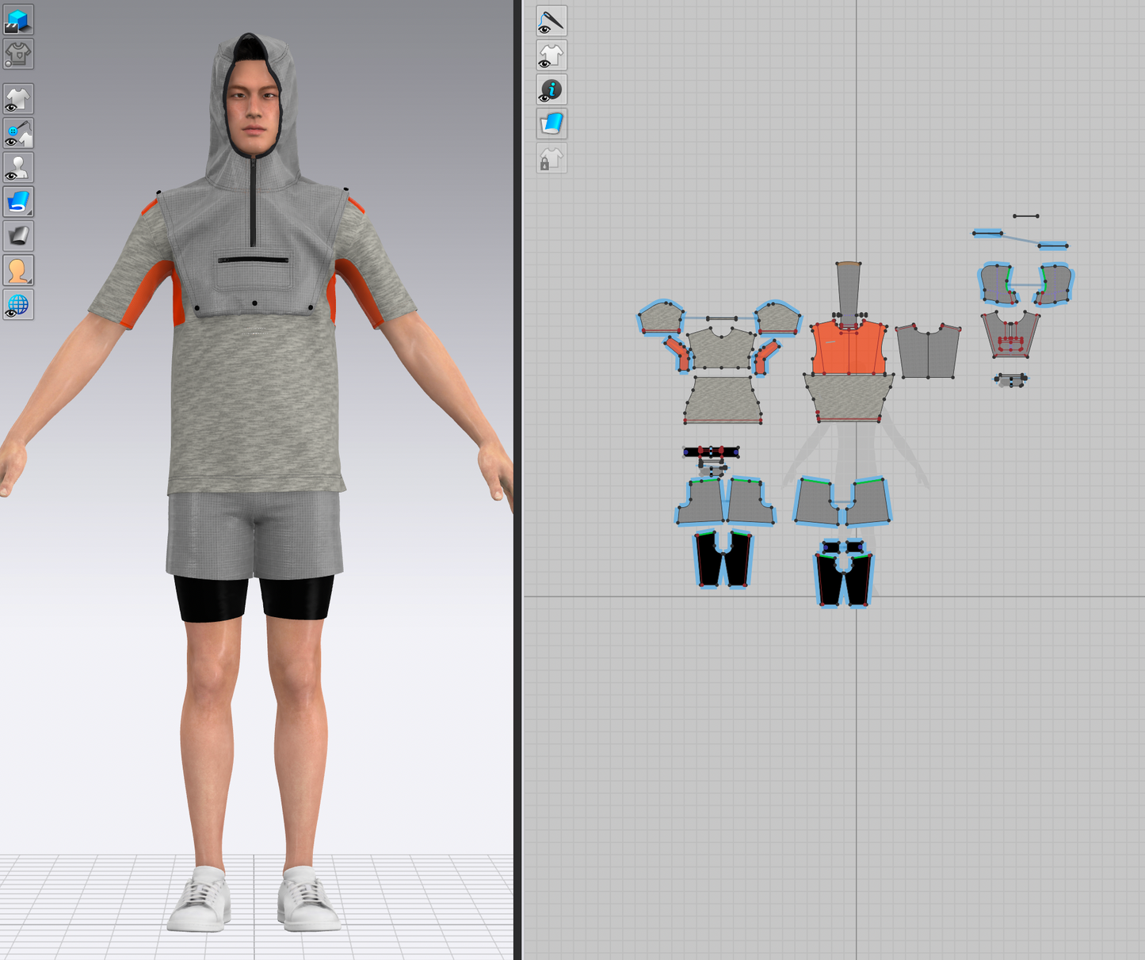Select the heather front upper bodice pattern
Viewport: 1145px width, 960px height.
pyautogui.click(x=721, y=351)
